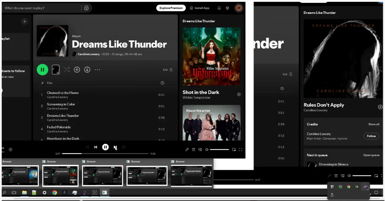Open the List view dropdown in the back window
385x201 pixels.
click(288, 74)
